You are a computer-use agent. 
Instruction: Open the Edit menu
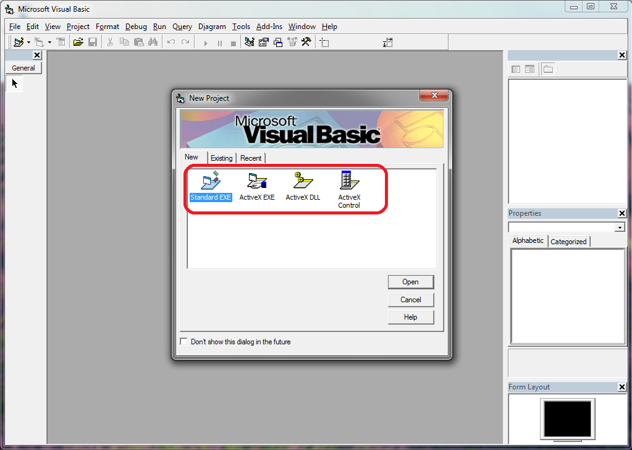tap(33, 27)
